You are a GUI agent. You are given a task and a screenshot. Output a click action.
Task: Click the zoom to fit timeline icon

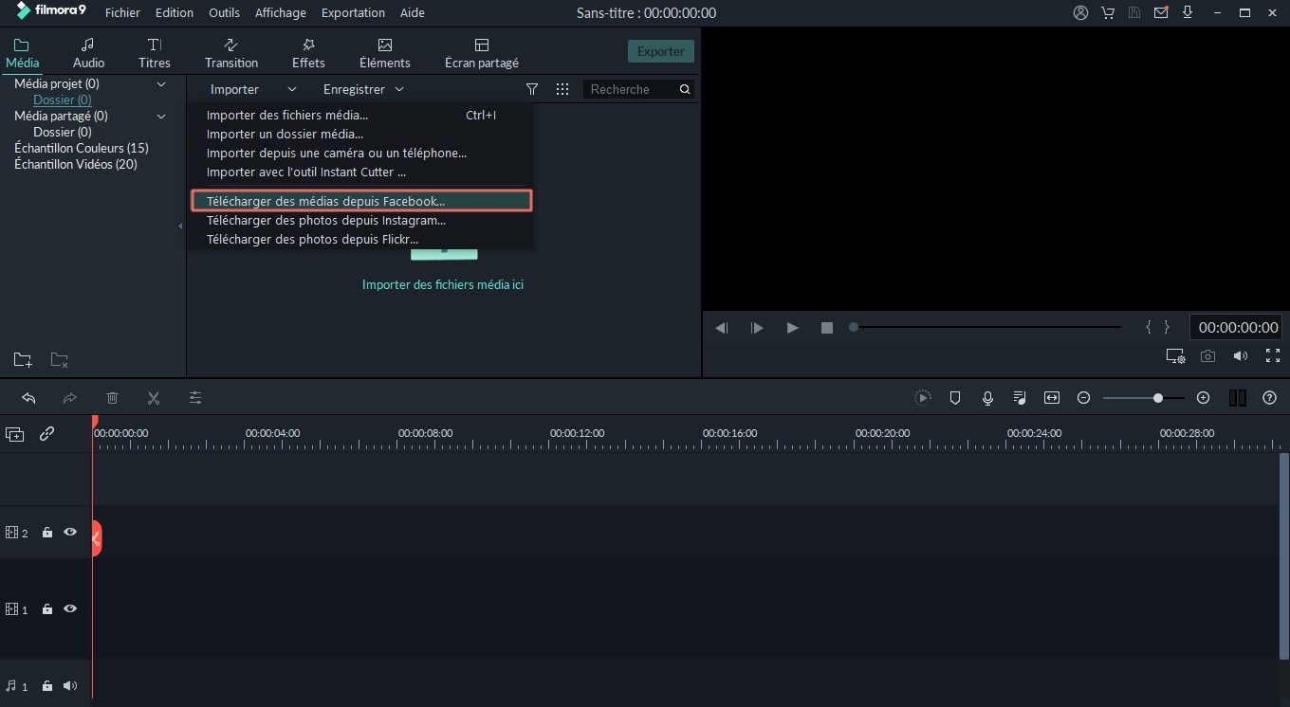[1052, 398]
